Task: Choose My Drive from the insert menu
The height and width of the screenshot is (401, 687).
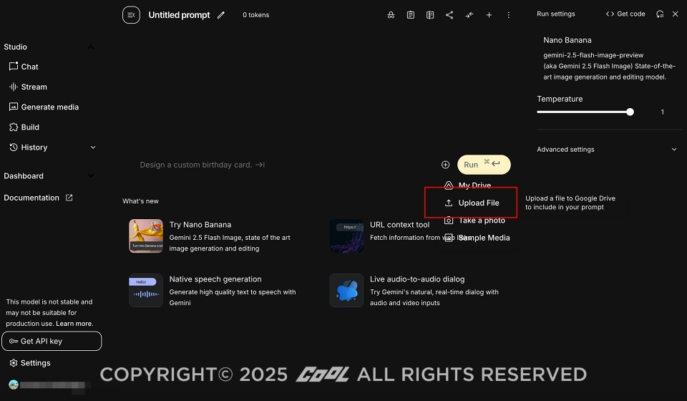Action: click(x=474, y=185)
